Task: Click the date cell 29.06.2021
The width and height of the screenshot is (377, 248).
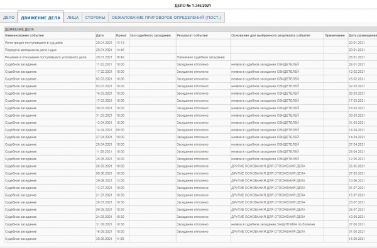Action: click(x=104, y=180)
